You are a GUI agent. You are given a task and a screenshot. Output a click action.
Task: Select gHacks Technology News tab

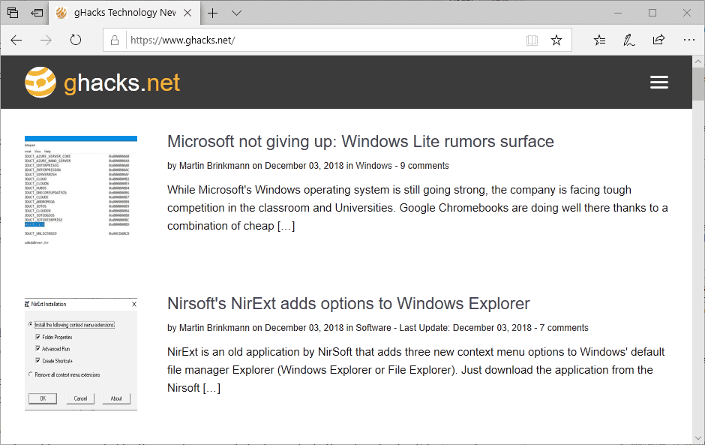(124, 13)
